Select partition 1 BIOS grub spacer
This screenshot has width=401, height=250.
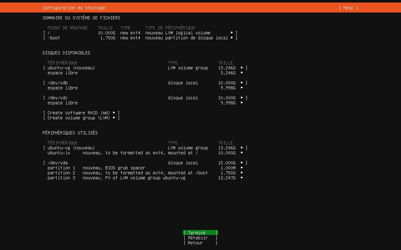point(145,168)
